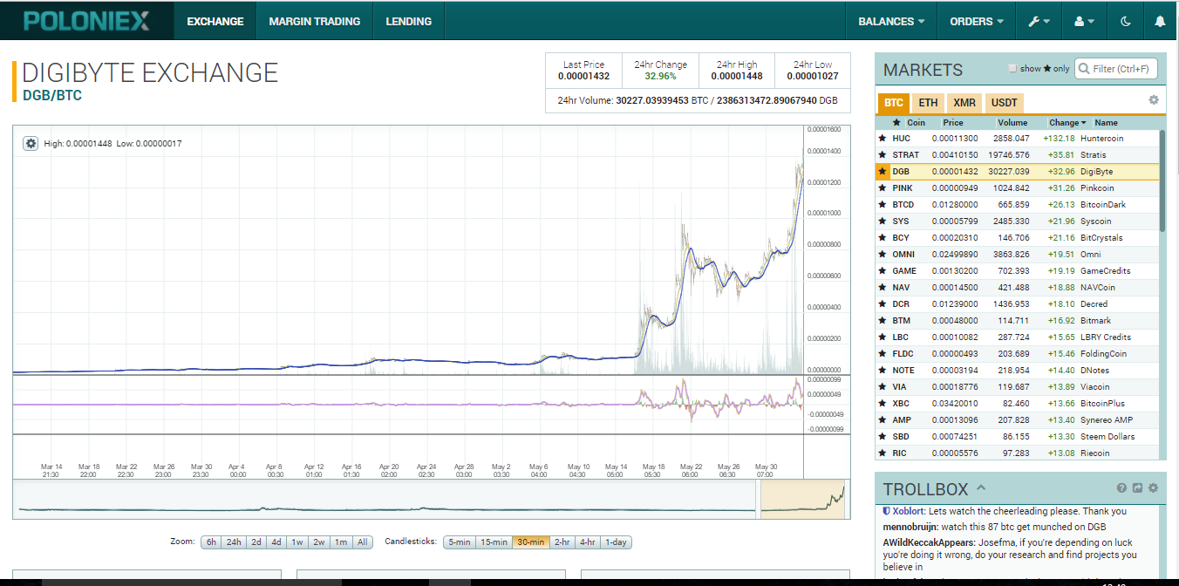Sort markets by Coin column
This screenshot has width=1179, height=586.
[916, 123]
